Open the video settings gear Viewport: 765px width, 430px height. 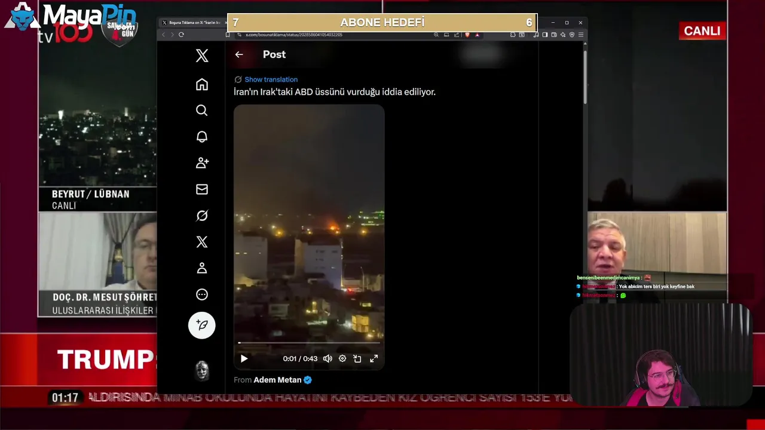[x=342, y=358]
